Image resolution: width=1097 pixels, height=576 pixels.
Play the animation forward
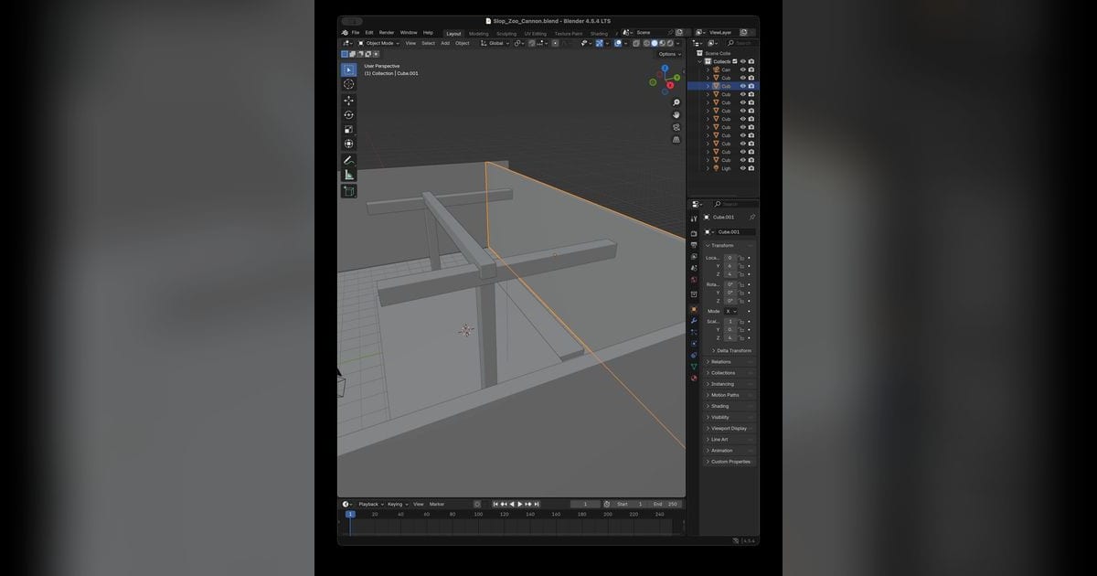[x=520, y=504]
